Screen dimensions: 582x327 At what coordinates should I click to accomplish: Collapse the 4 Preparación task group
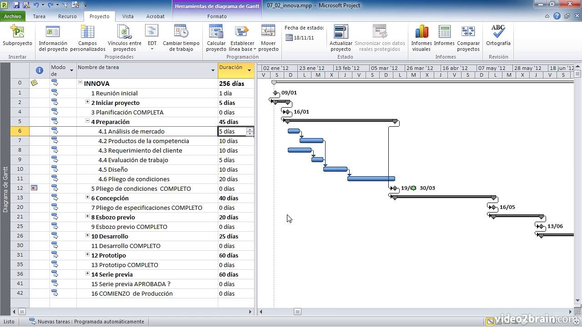pos(86,122)
